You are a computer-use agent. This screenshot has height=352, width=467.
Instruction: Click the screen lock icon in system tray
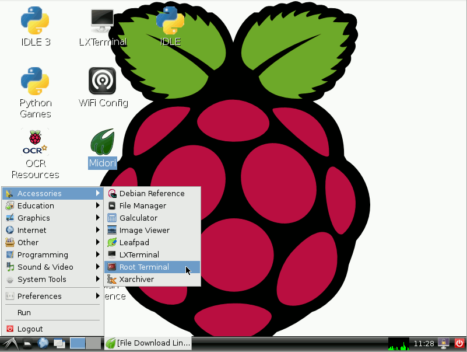(x=443, y=343)
